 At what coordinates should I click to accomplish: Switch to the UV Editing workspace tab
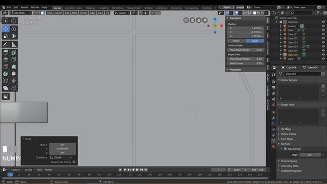pyautogui.click(x=118, y=8)
